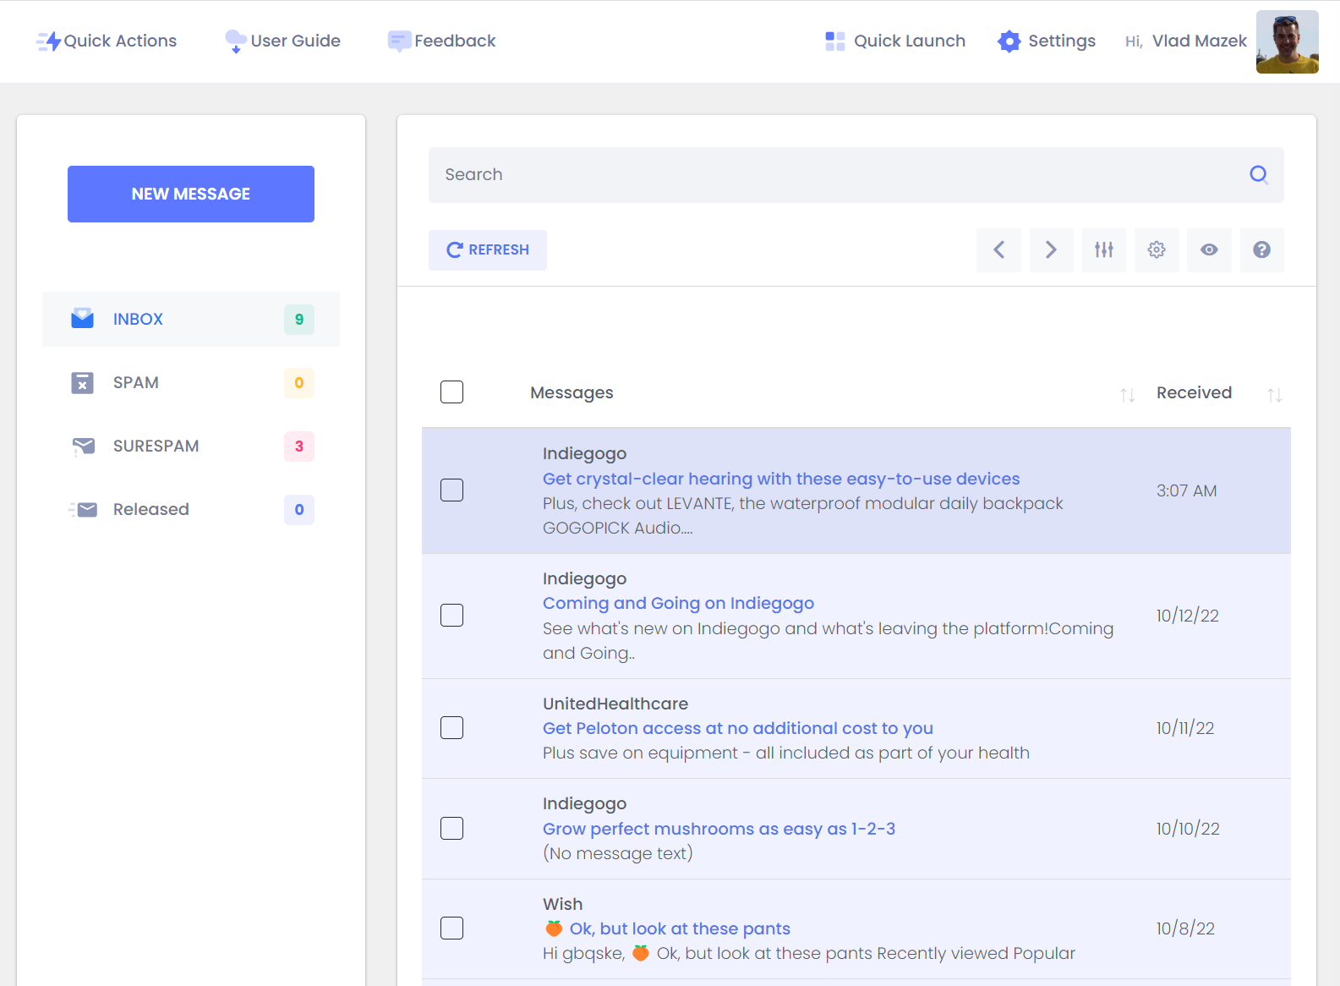The height and width of the screenshot is (986, 1340).
Task: Click the search magnifier icon
Action: coord(1258,174)
